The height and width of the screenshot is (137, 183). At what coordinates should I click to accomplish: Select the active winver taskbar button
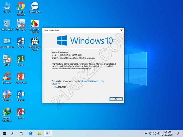(x=48, y=133)
